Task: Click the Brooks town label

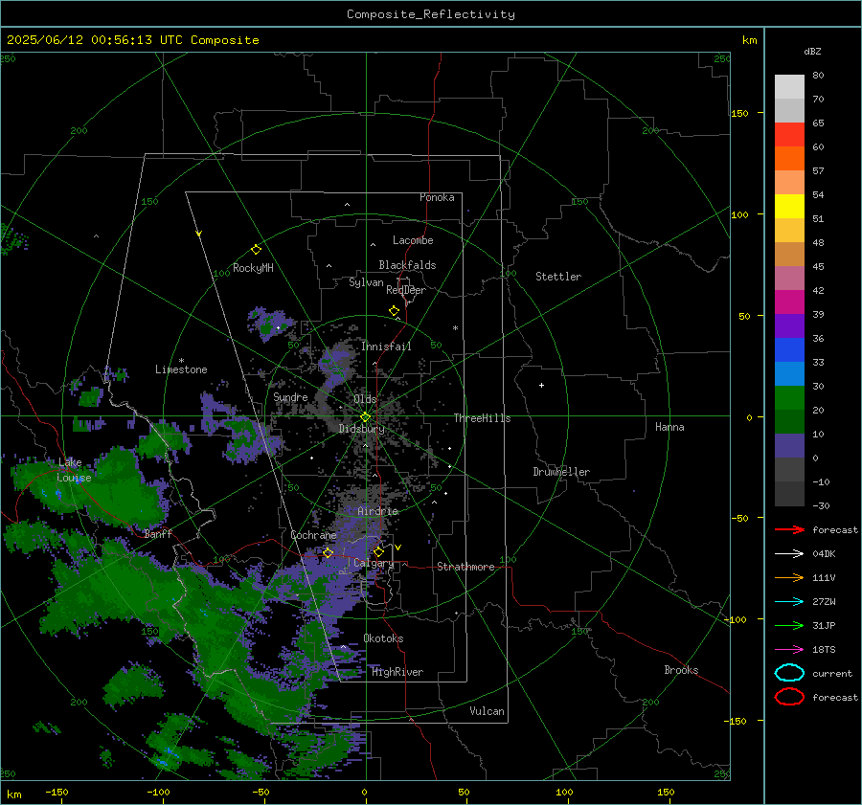Action: (681, 670)
